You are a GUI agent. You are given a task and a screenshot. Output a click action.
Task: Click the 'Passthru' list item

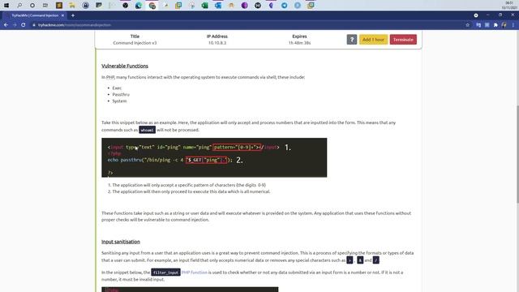pos(121,94)
